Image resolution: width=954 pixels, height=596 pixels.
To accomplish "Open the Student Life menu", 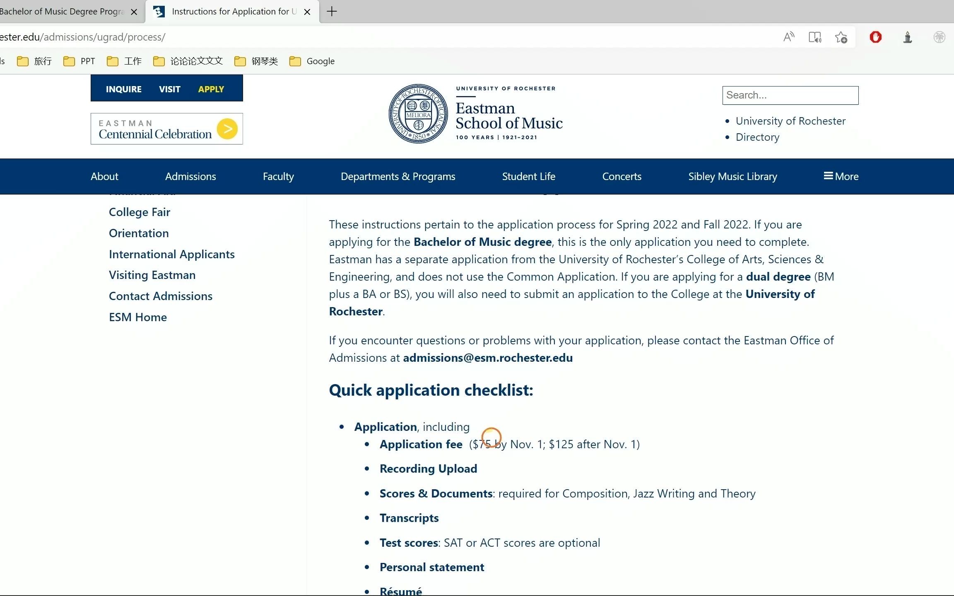I will coord(529,176).
